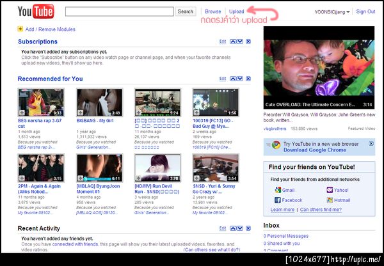Play the 5:24 video thumbnail
The image size is (384, 266).
pos(157,102)
